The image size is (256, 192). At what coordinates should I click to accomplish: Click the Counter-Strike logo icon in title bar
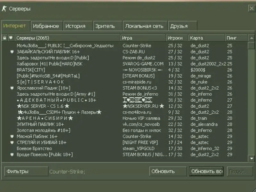click(x=4, y=9)
